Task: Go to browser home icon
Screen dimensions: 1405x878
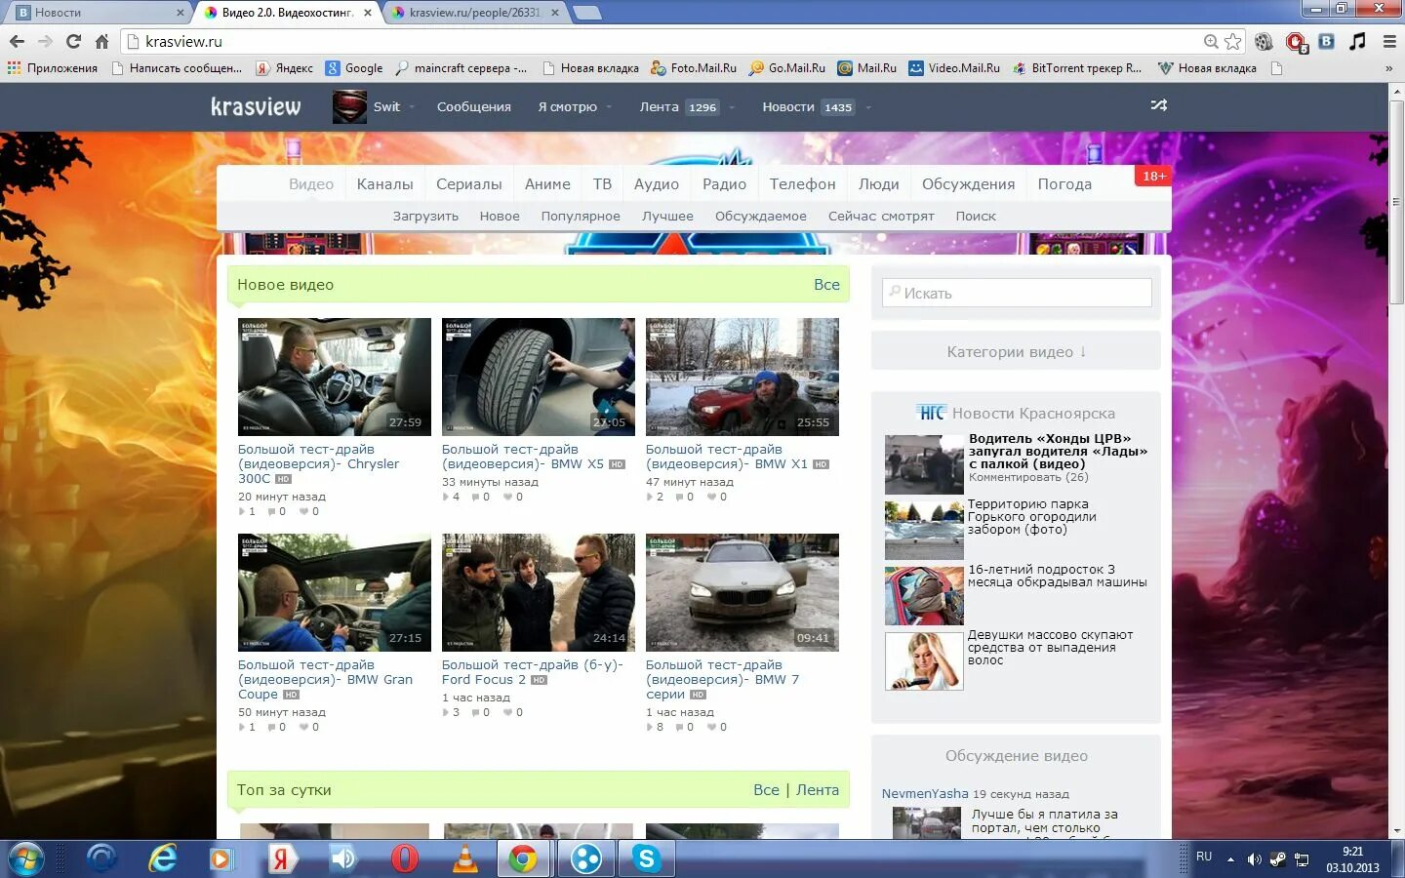Action: tap(101, 41)
